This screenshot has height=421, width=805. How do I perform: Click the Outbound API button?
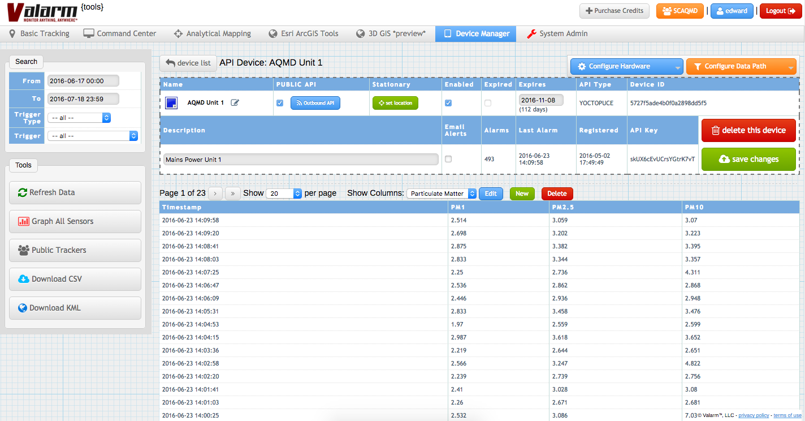[315, 103]
